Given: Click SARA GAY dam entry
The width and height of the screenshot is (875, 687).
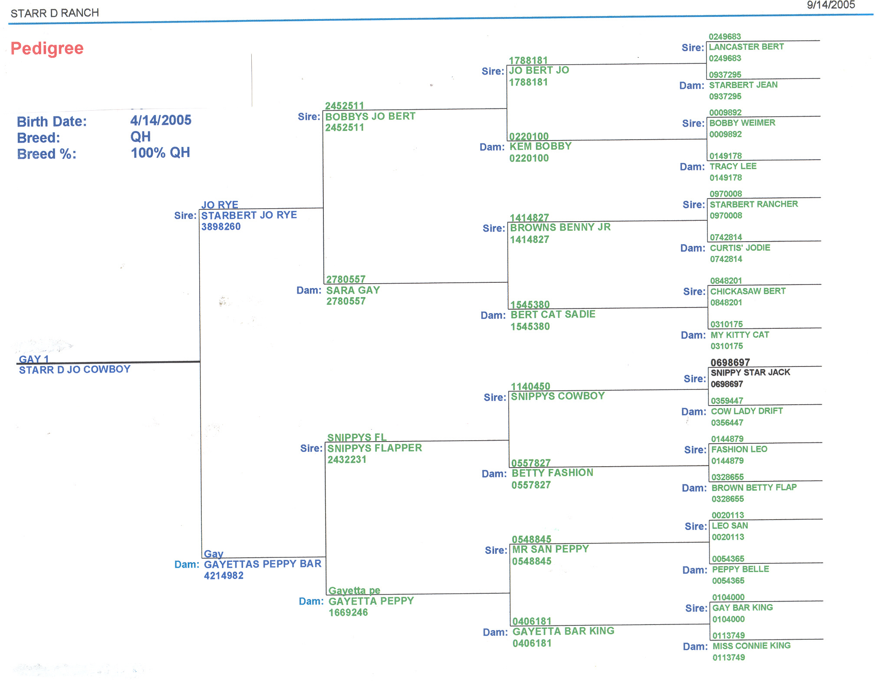Looking at the screenshot, I should point(353,290).
